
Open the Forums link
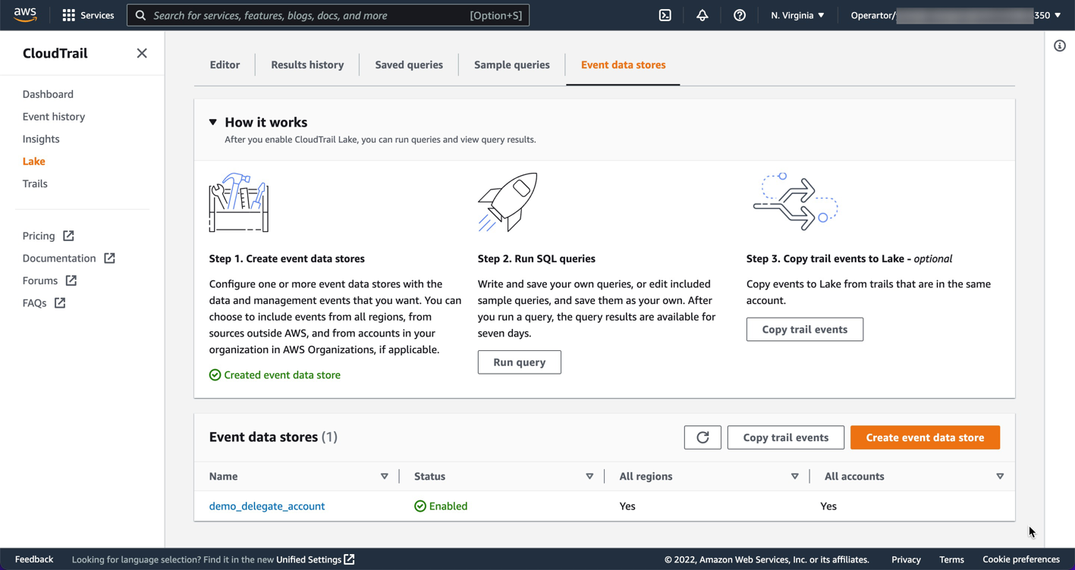[x=40, y=280]
